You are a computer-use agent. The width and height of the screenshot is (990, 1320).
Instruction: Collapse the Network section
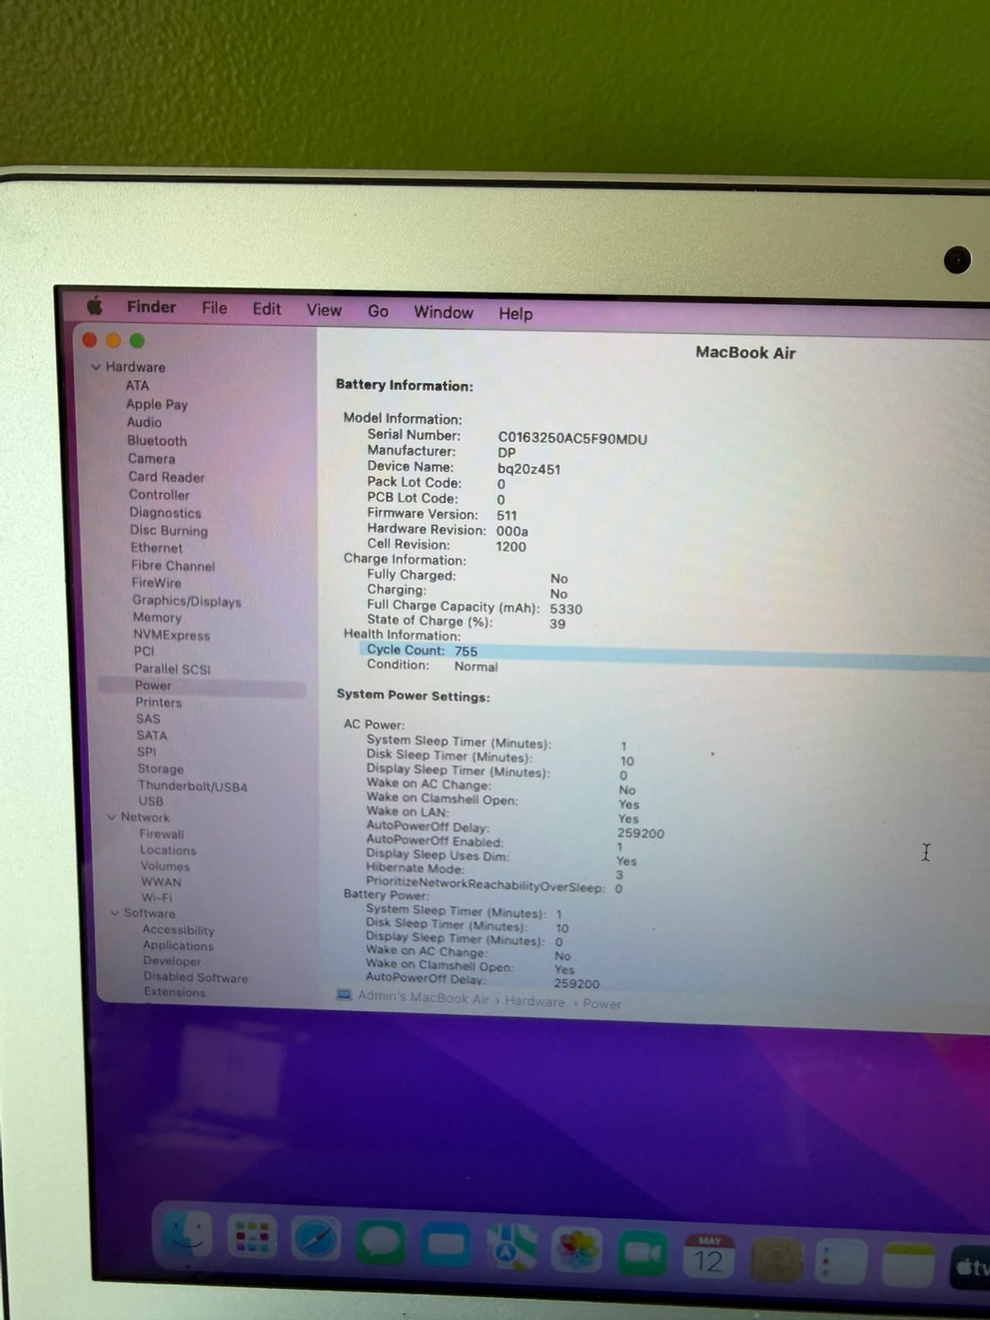pyautogui.click(x=112, y=817)
